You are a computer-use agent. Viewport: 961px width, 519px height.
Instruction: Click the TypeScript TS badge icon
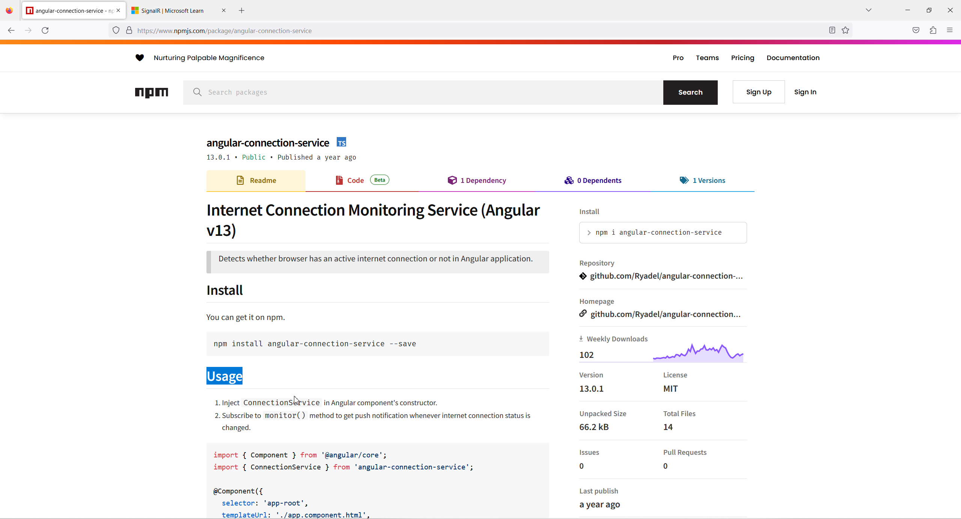(341, 142)
